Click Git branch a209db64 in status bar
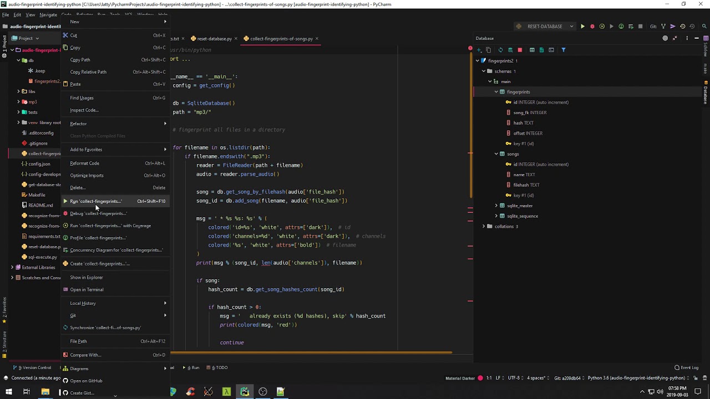 tap(568, 378)
